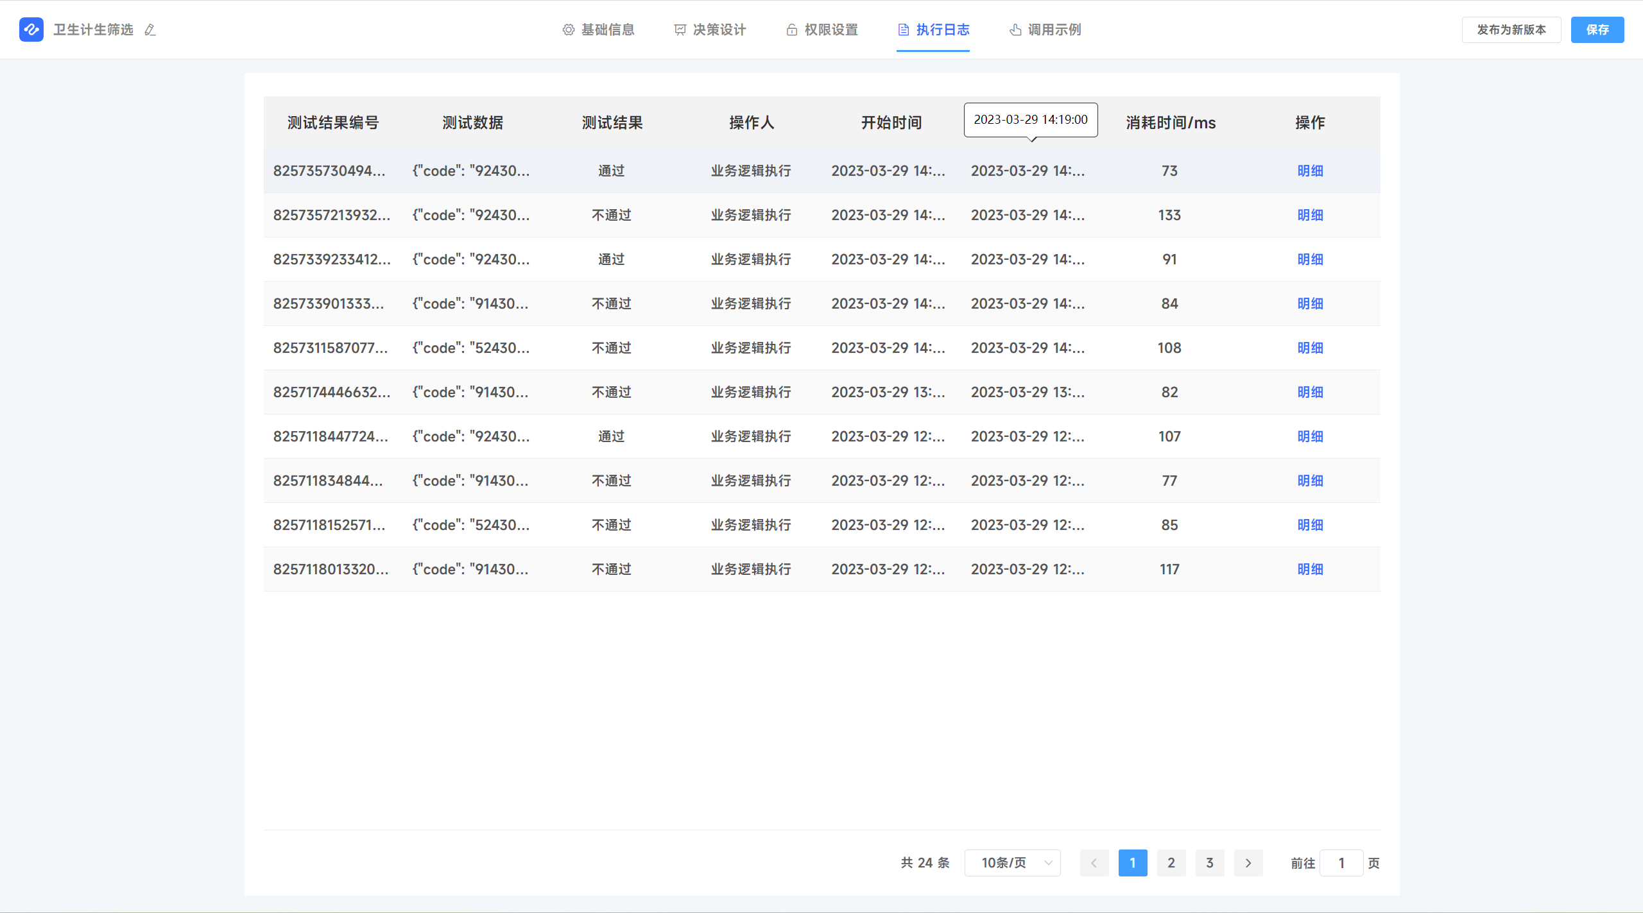
Task: Click the 测试数据 column header
Action: (x=472, y=123)
